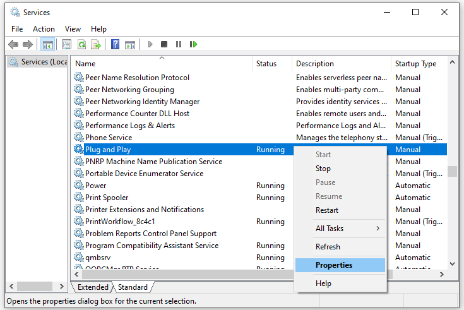Open the View menu in menu bar

[73, 29]
